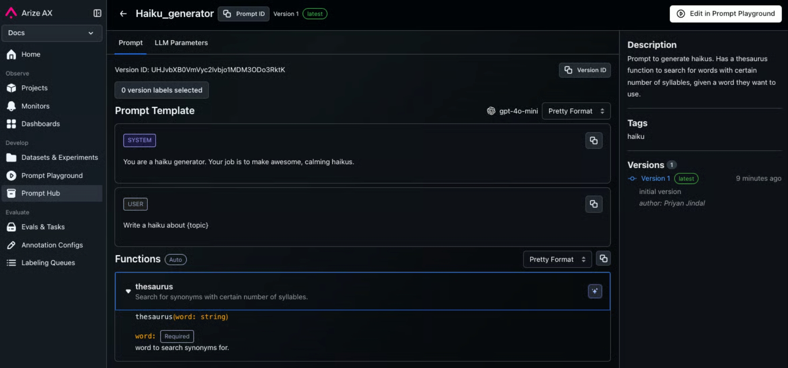
Task: Click the sparkle icon on thesaurus function
Action: (595, 291)
